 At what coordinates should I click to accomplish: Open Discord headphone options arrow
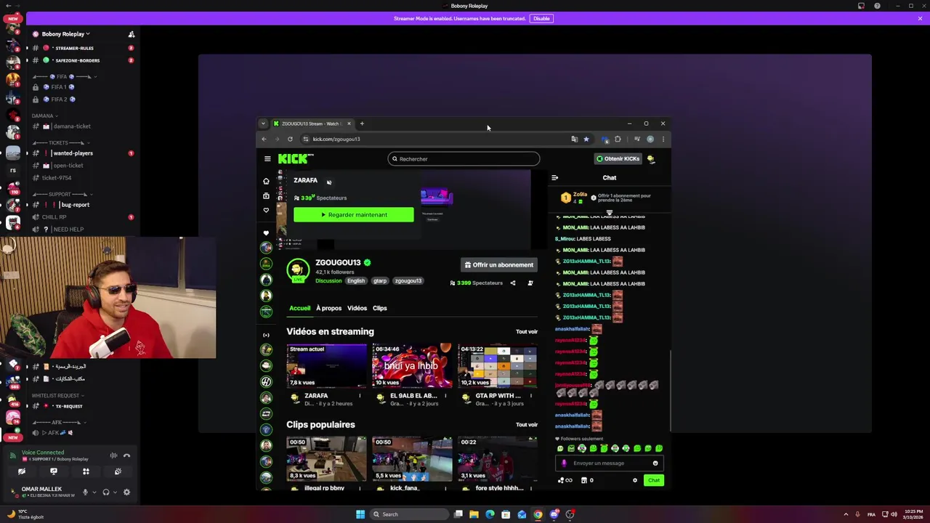click(114, 492)
